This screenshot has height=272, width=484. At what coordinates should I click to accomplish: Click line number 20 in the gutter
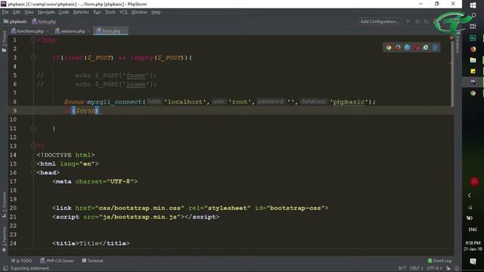(13, 208)
